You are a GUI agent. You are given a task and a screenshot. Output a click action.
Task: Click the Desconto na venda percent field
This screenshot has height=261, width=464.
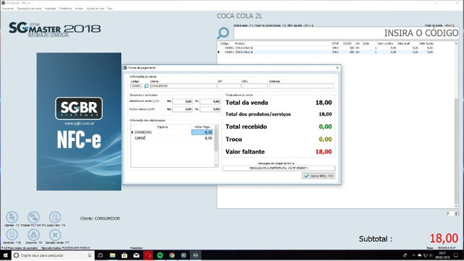click(210, 101)
